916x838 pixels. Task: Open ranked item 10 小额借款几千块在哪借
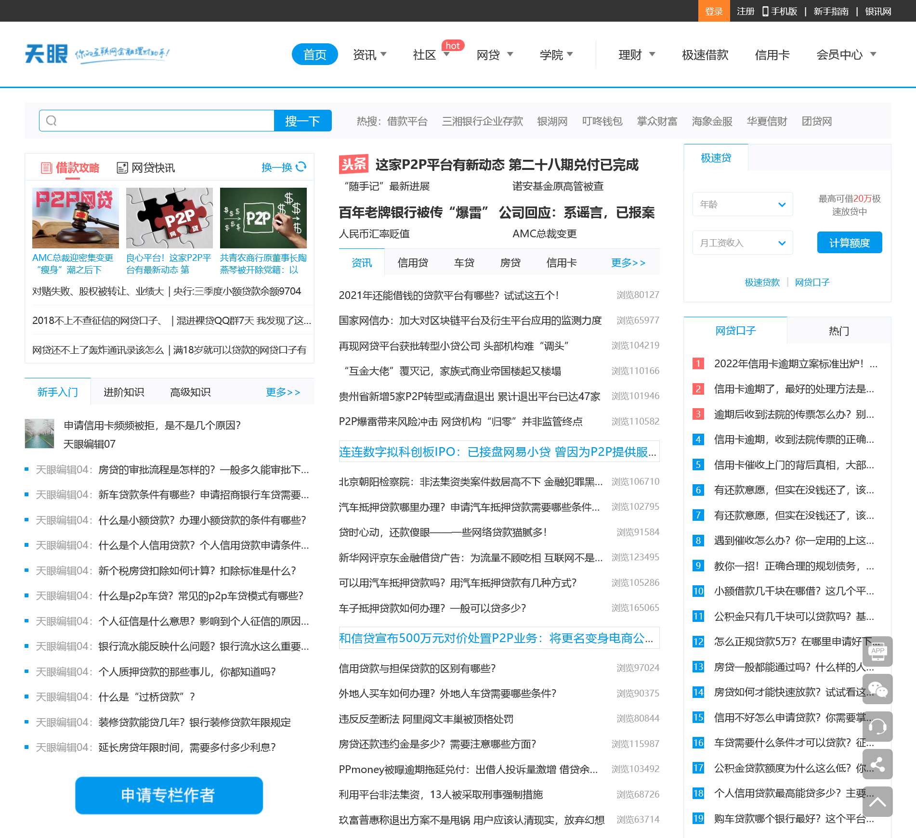point(794,591)
